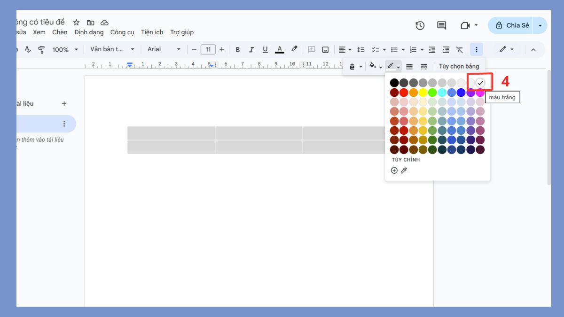Toggle italic formatting
This screenshot has height=317, width=564.
pos(251,49)
